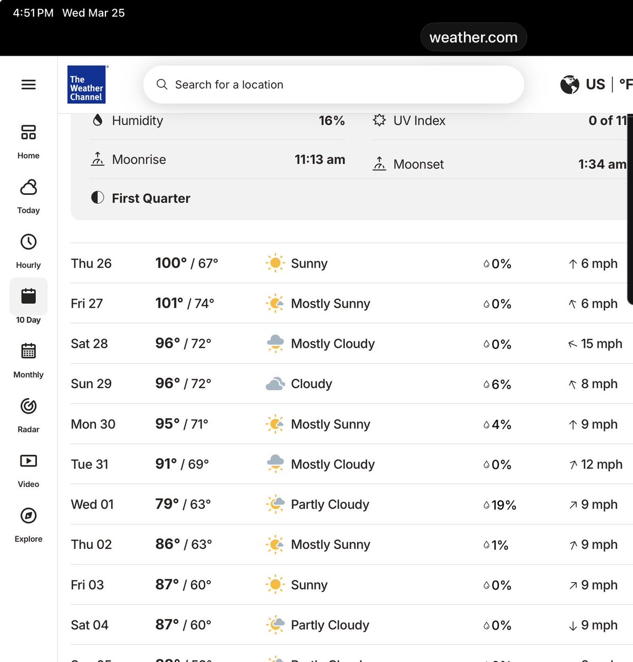Click the page scrollbar on the right edge
Image resolution: width=633 pixels, height=662 pixels.
[x=630, y=209]
